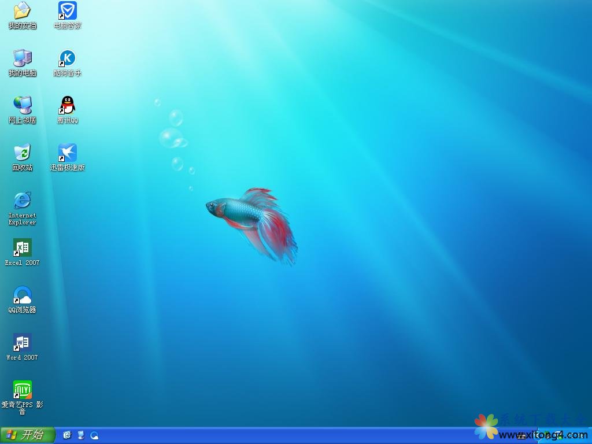This screenshot has width=592, height=444.
Task: Open the My Documents folder icon
Action: click(x=22, y=10)
